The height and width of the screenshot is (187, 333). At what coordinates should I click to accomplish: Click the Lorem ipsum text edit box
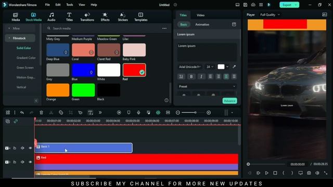point(207,52)
